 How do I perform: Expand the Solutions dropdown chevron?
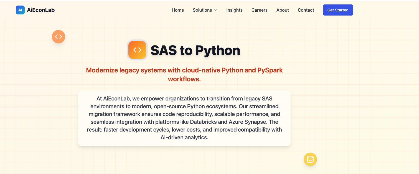click(x=215, y=10)
